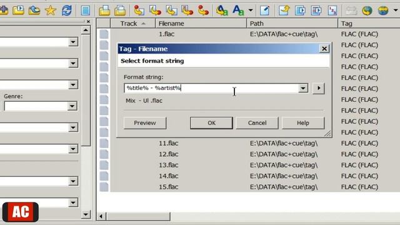The height and width of the screenshot is (225, 400).
Task: Click the Filename - Tag converter icon
Action: (x=155, y=11)
